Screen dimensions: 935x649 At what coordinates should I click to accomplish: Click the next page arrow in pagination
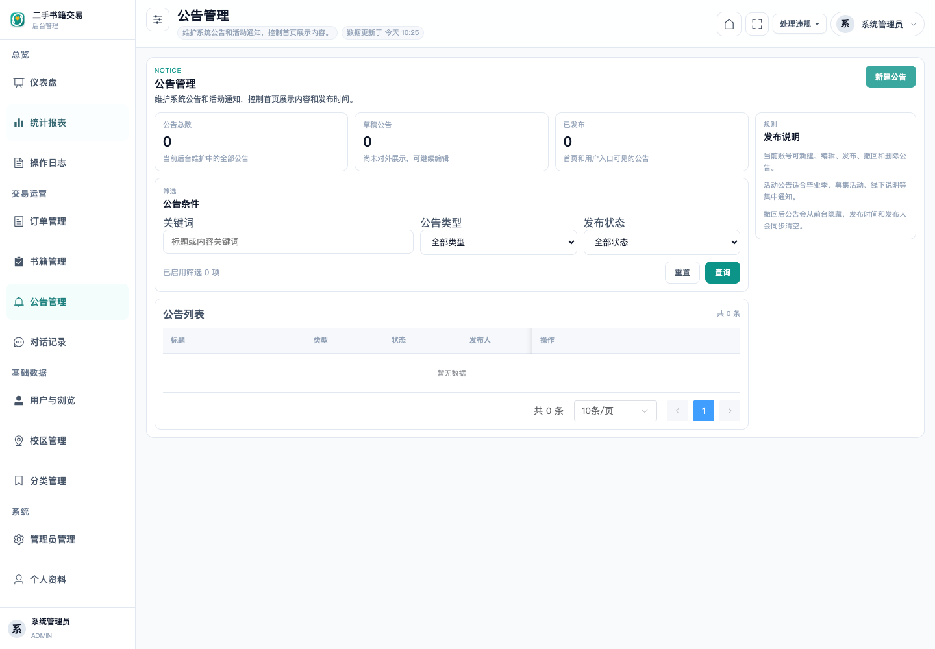730,411
